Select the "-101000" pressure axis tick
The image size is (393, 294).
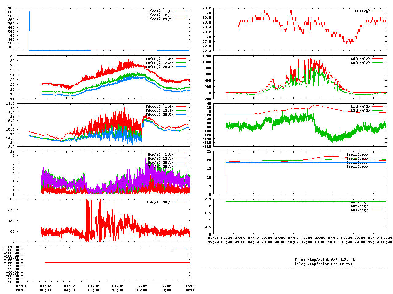point(11,247)
